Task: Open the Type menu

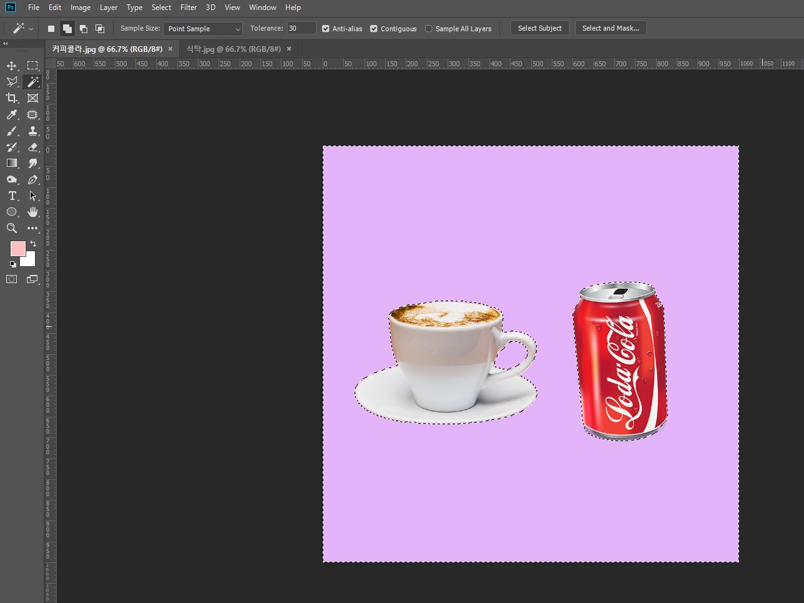Action: coord(134,7)
